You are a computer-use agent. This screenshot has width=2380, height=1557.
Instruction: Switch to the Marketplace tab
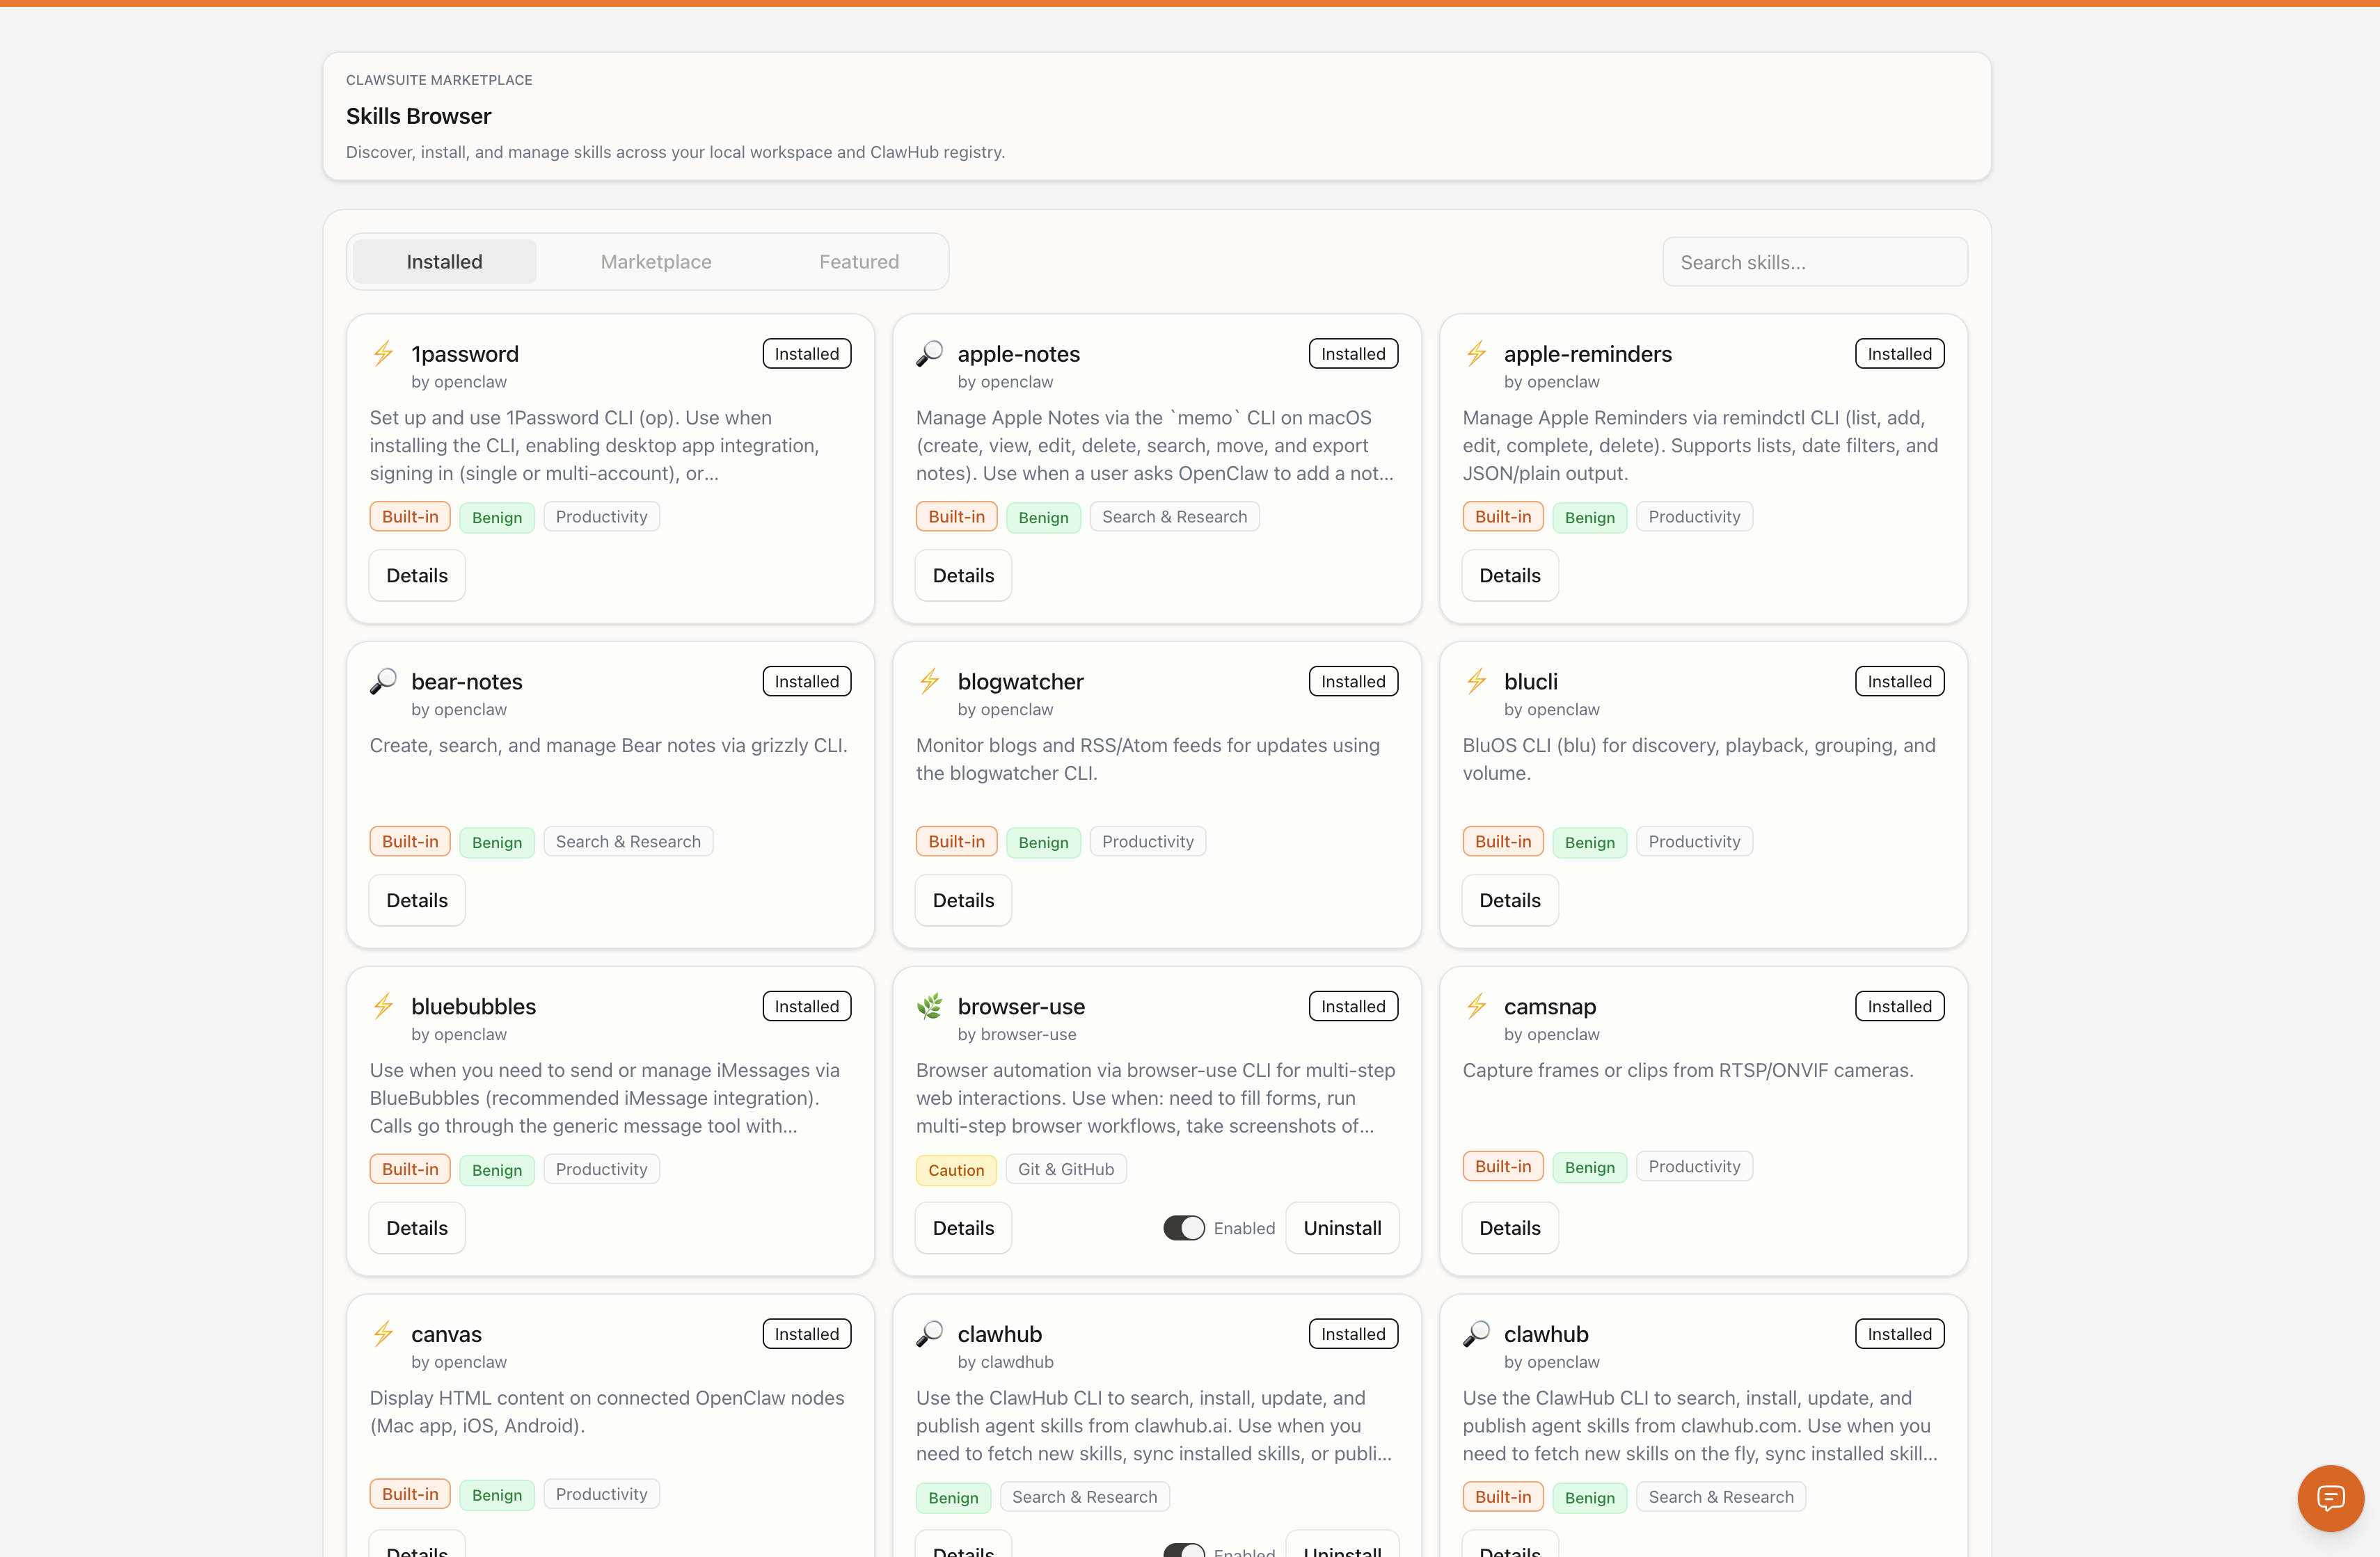[656, 262]
